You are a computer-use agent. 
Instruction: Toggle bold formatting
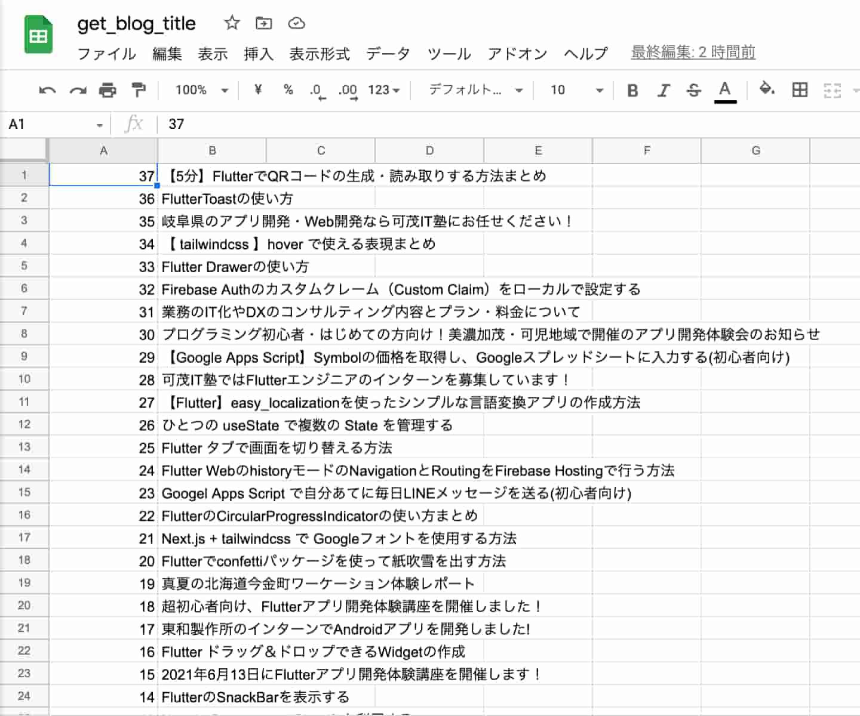[x=632, y=90]
